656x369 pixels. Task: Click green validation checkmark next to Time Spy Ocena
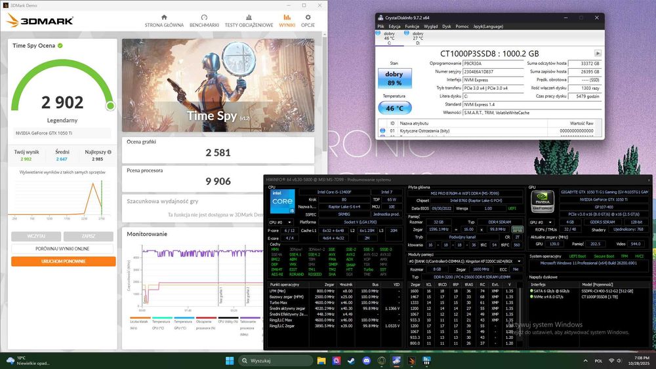click(x=60, y=45)
